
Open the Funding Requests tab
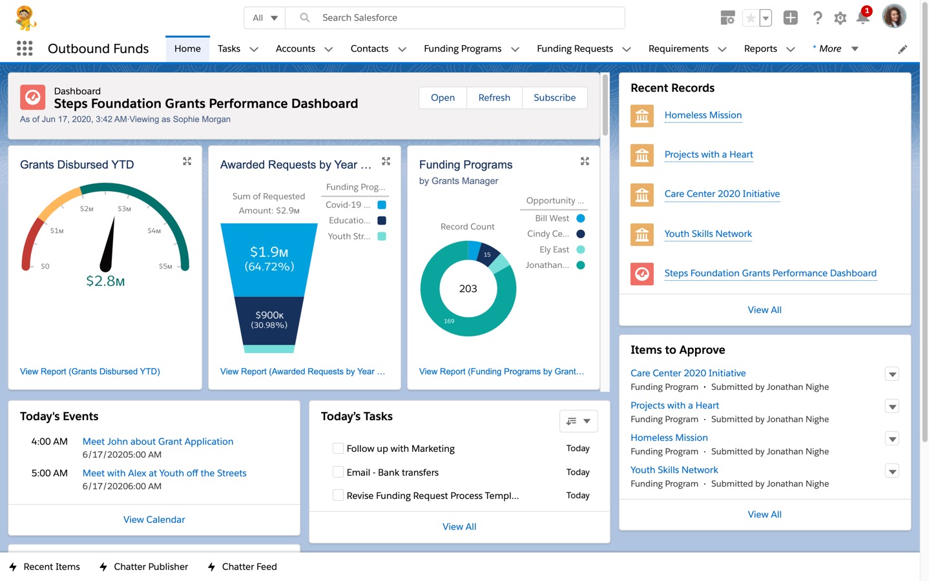pos(575,48)
